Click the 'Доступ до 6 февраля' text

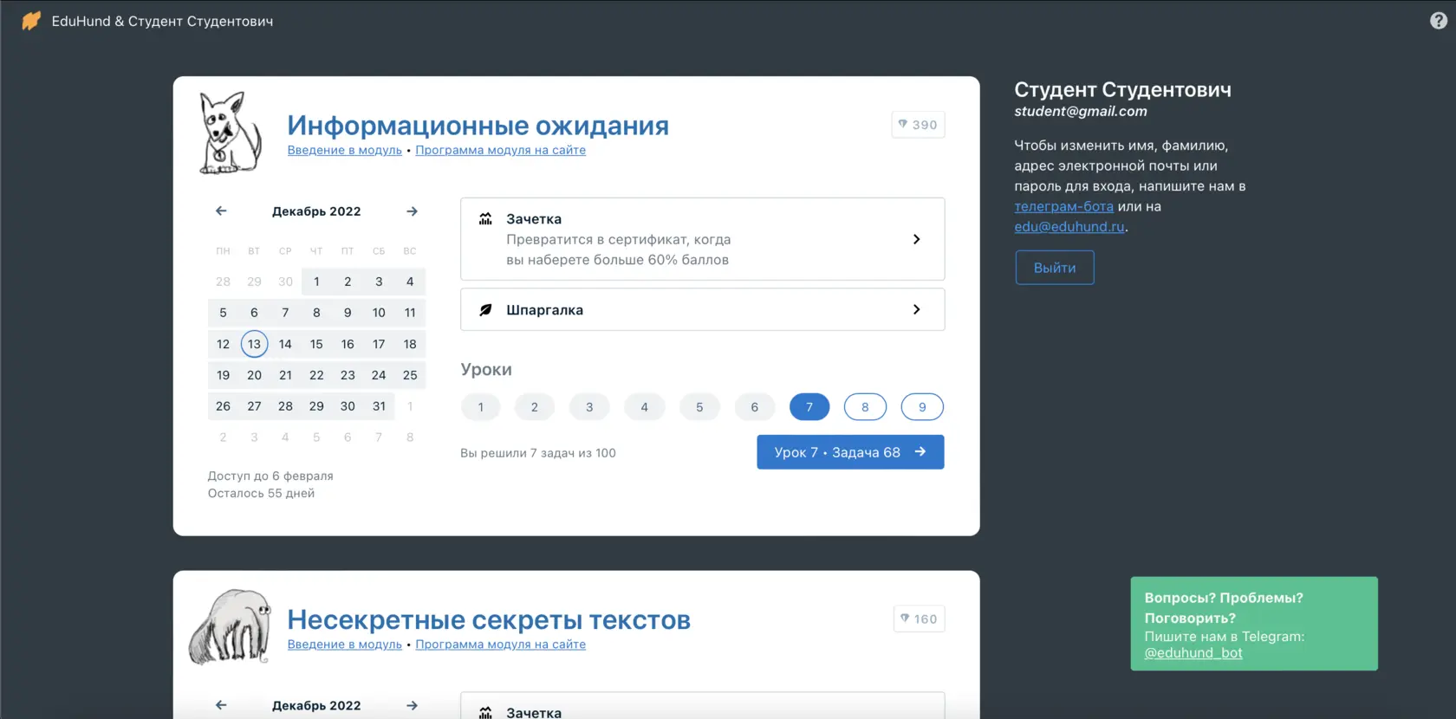pos(270,476)
